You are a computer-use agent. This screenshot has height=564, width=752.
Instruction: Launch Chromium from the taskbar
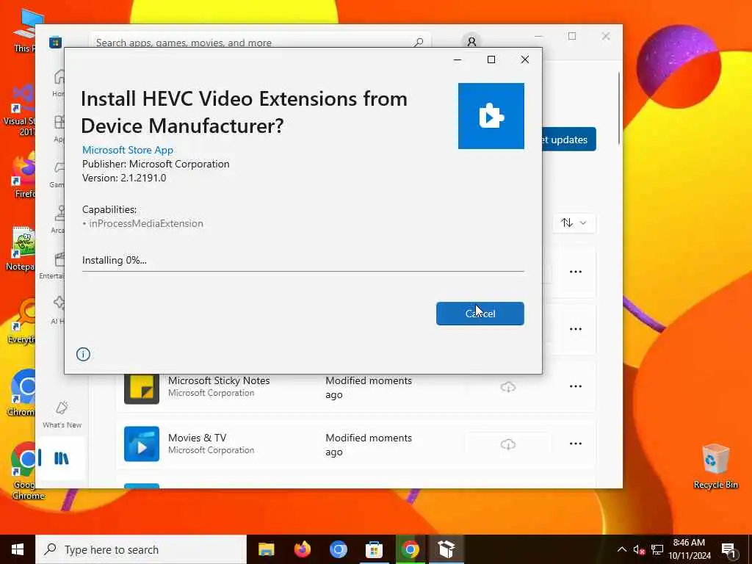pyautogui.click(x=338, y=549)
